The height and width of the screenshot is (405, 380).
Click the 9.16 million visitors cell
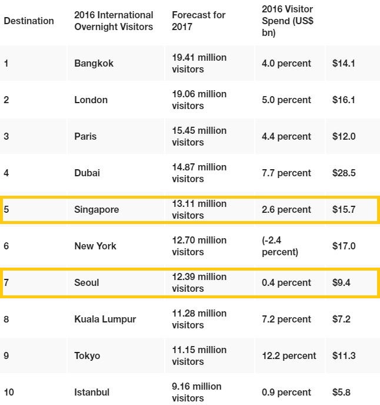coord(196,393)
